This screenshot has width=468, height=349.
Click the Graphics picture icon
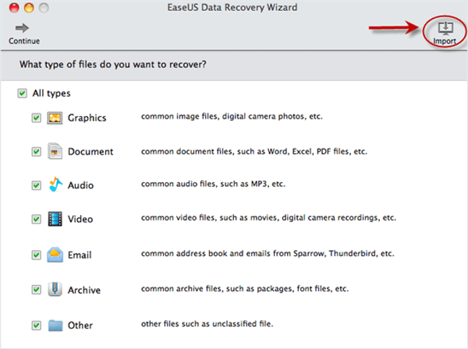point(55,117)
